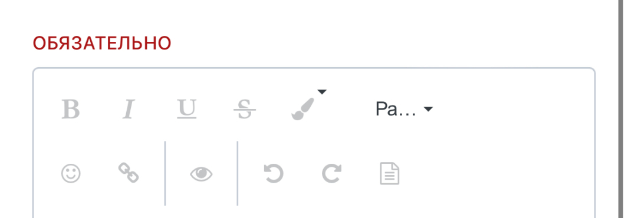This screenshot has width=628, height=218.
Task: Open the small arrow above the paintbrush
Action: 322,92
